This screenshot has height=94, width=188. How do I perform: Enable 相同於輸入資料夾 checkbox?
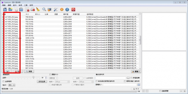125,81
